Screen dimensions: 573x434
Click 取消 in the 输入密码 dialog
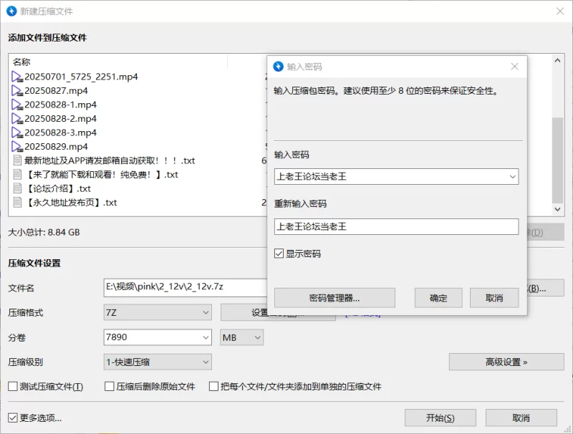click(494, 298)
